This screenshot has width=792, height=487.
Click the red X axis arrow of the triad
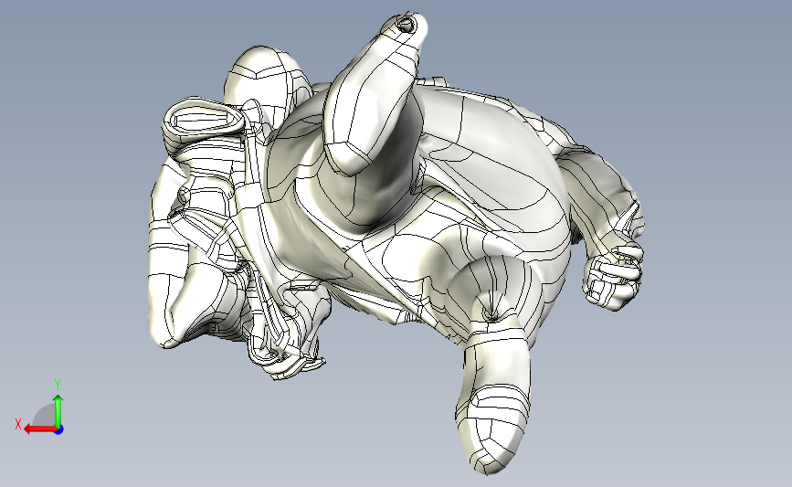(x=40, y=429)
